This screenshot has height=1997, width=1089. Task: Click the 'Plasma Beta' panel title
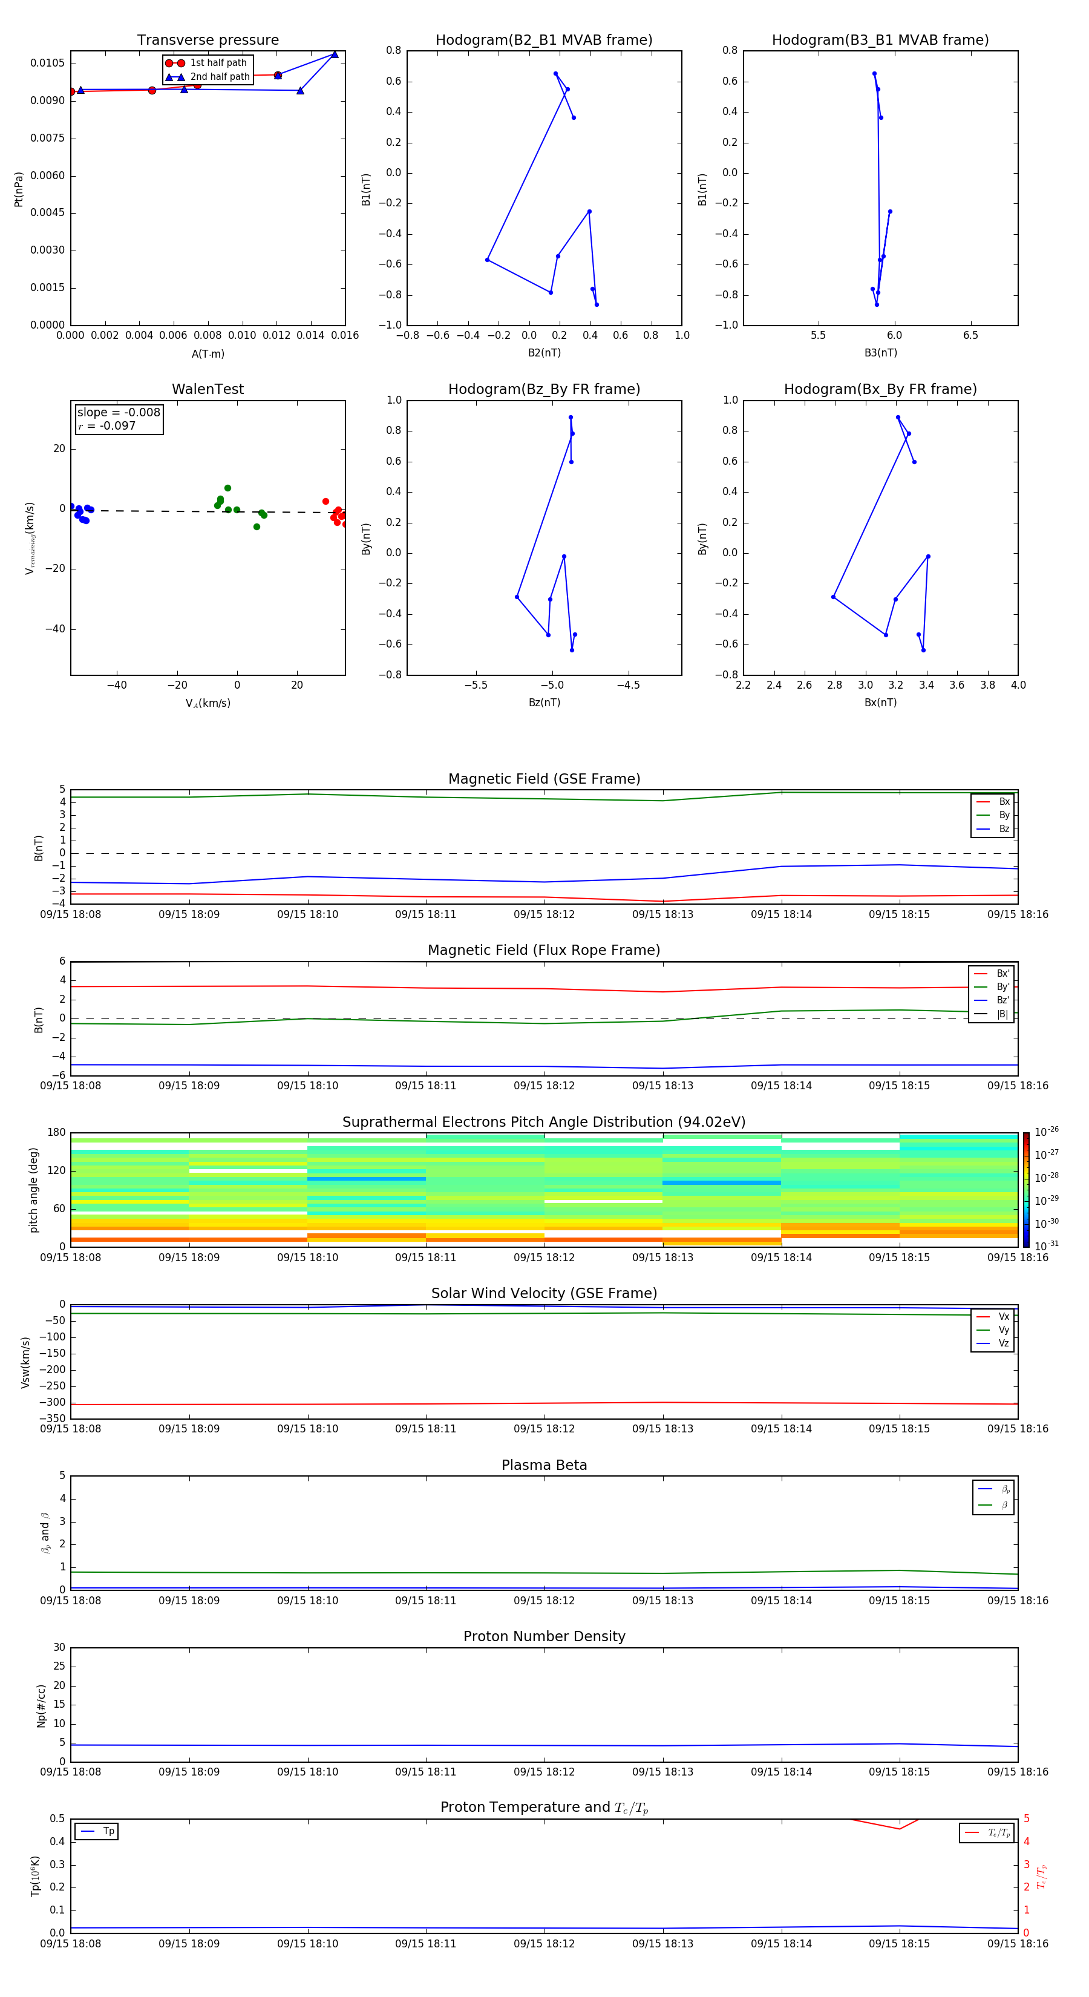[x=544, y=1466]
